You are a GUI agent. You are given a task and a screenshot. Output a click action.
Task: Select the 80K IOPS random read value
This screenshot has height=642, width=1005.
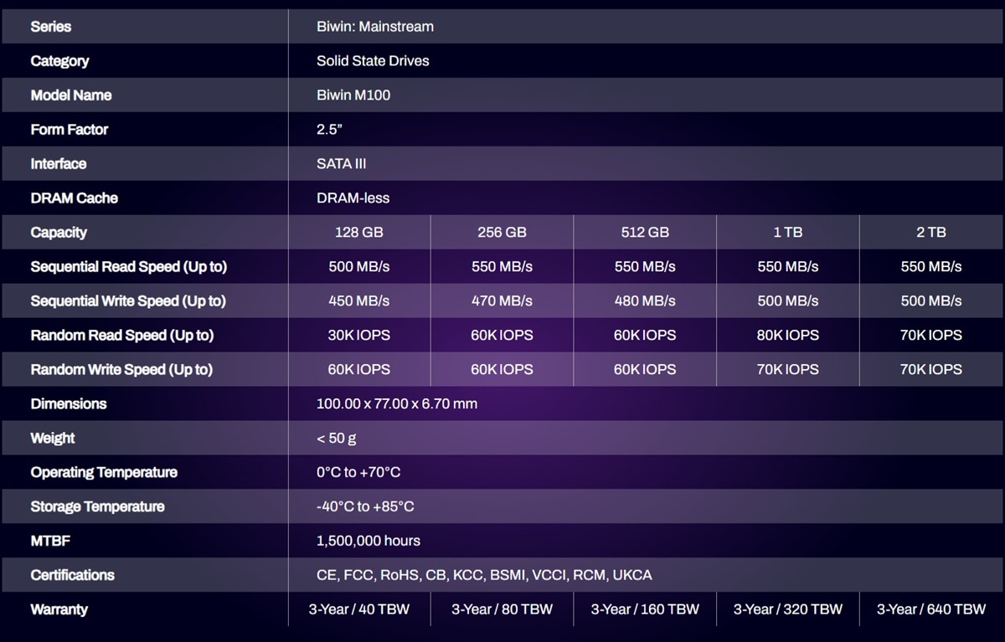[787, 336]
